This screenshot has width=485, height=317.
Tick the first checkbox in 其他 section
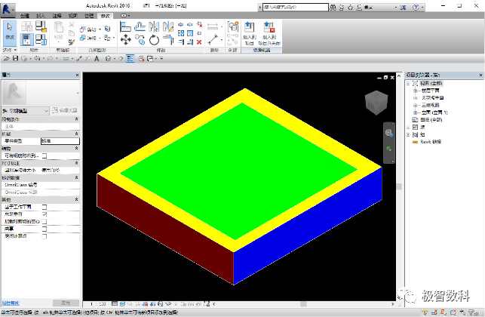pos(45,207)
